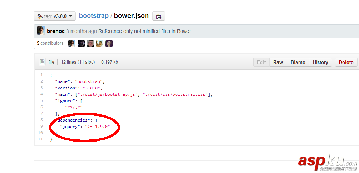Screen dimensions: 359x173
Task: Open the commit message 'Reference only not minified files'
Action: coord(144,31)
